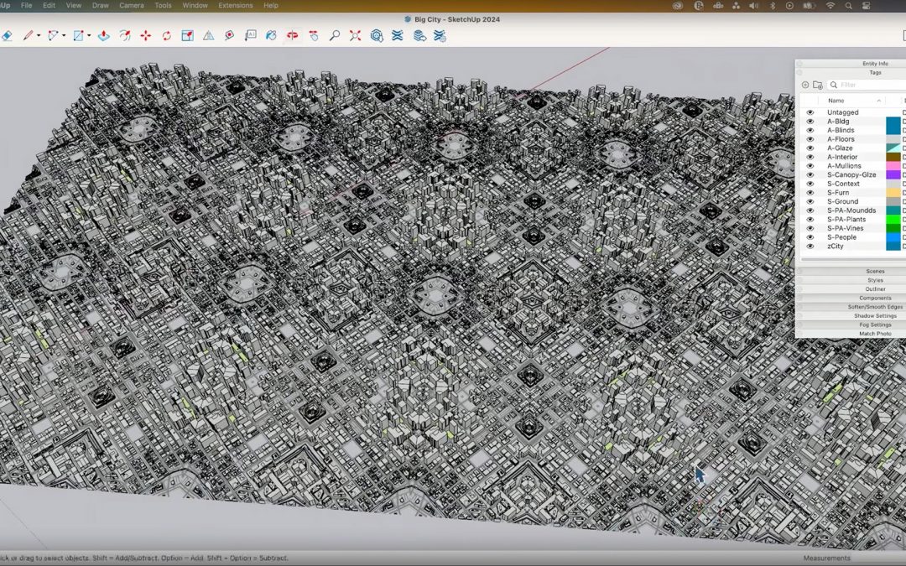The image size is (906, 566).
Task: Open the Spotlight search icon
Action: [x=848, y=6]
